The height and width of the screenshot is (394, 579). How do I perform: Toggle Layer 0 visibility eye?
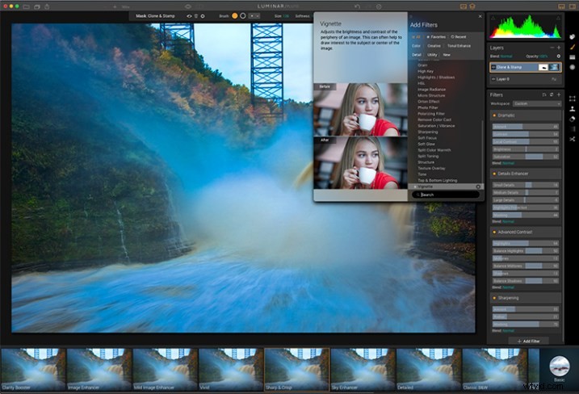[x=493, y=79]
